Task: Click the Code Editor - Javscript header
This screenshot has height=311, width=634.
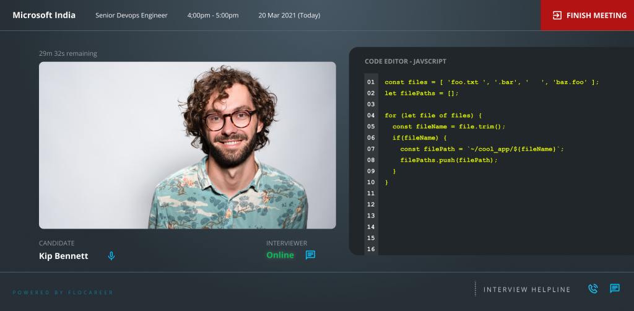Action: click(406, 61)
